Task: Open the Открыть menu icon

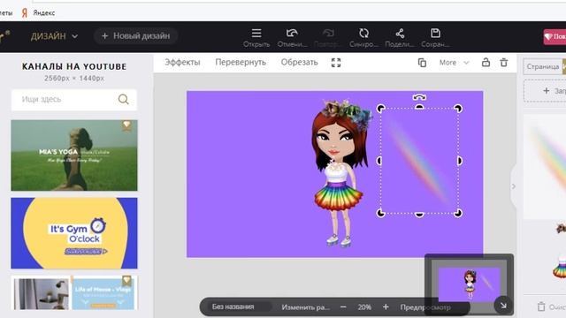Action: [x=256, y=37]
